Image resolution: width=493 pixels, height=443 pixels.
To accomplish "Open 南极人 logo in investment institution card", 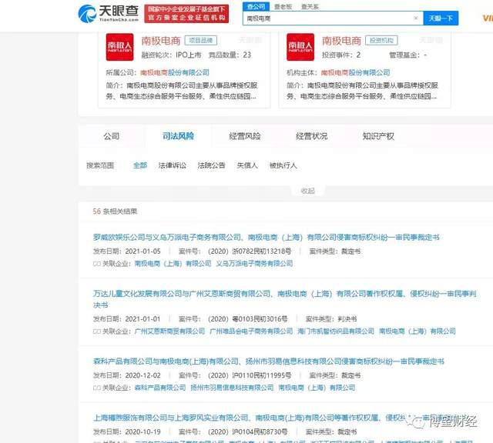I will (300, 47).
